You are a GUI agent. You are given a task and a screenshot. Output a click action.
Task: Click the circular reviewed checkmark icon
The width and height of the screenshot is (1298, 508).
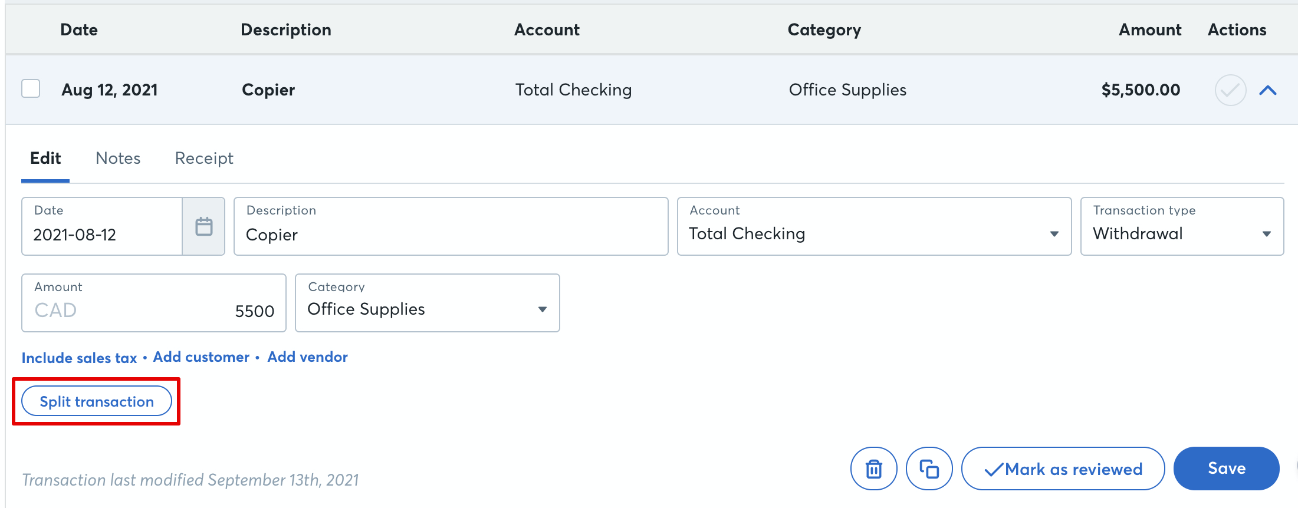1230,90
